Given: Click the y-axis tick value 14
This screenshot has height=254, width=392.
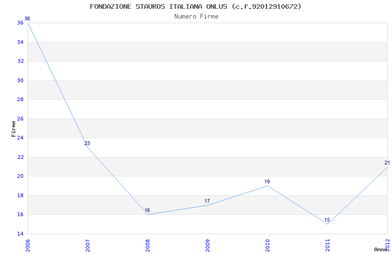Looking at the screenshot, I should tap(20, 234).
